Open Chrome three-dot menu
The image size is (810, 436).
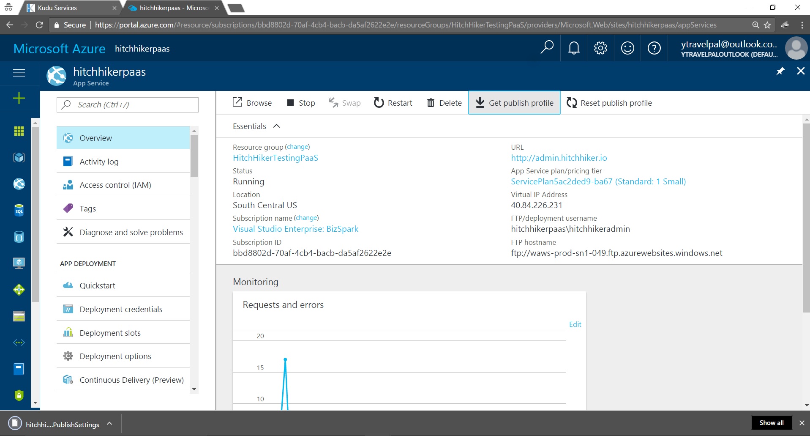[802, 25]
